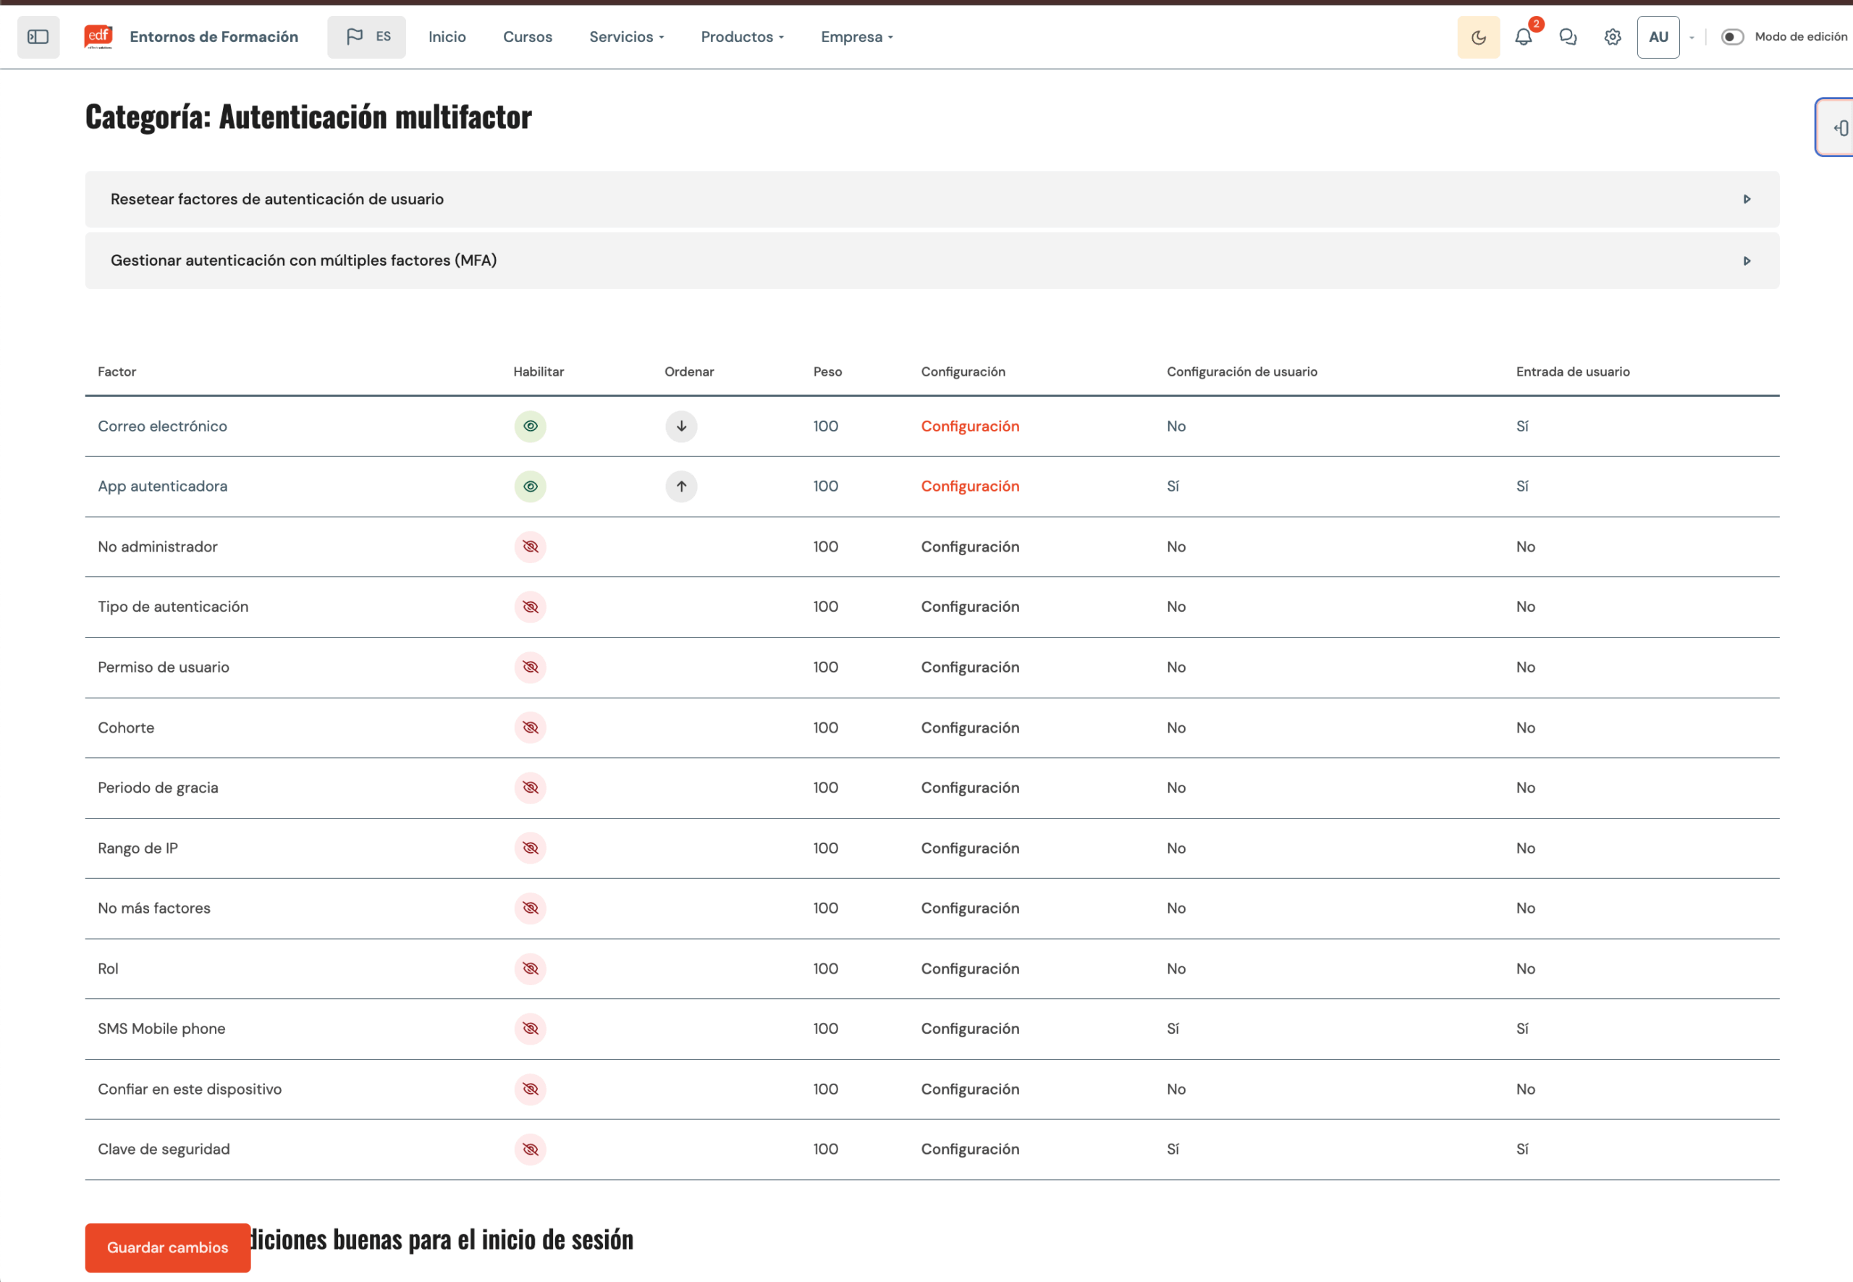Enable the No más factores factor
1853x1282 pixels.
[x=530, y=908]
